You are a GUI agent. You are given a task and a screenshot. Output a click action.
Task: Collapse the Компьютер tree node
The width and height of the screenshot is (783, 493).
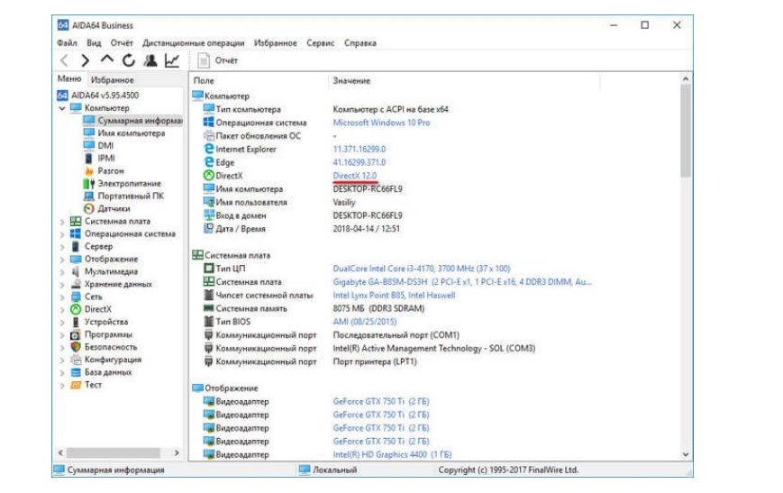(x=62, y=108)
